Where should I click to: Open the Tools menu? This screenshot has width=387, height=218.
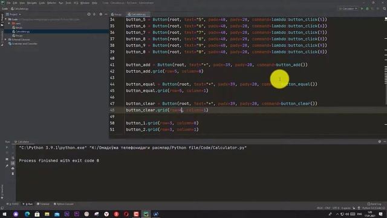click(x=68, y=3)
